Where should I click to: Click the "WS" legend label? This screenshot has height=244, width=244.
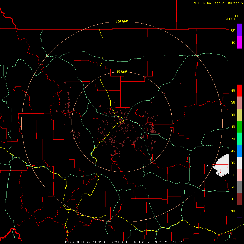click(x=233, y=151)
